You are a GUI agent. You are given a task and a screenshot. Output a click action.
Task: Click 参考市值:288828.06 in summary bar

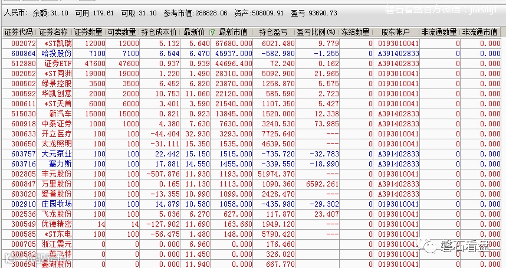pyautogui.click(x=195, y=13)
